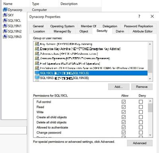
Task: Deny Full control for SQL19CL
Action: coord(141,102)
